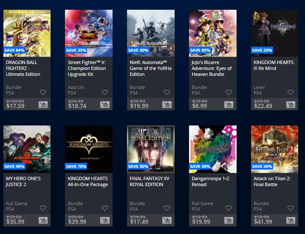Open KINGDOM HEARTS All-In-One Package cover art

[x=89, y=149]
